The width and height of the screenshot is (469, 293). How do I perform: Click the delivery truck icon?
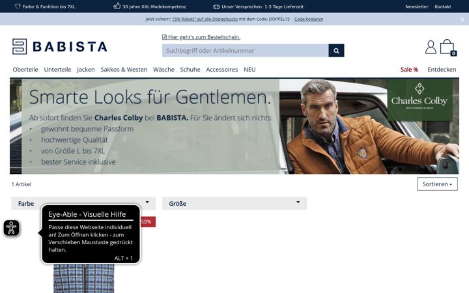tap(216, 7)
